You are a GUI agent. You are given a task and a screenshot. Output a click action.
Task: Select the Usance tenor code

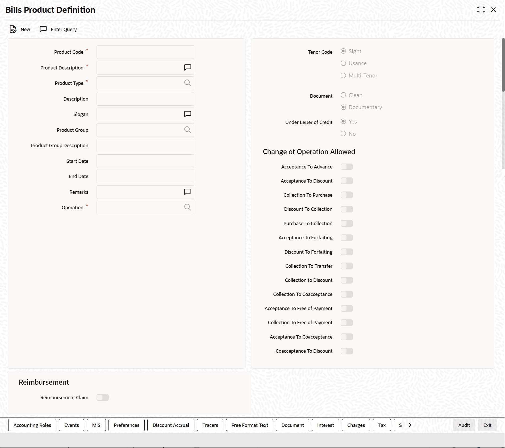[343, 63]
